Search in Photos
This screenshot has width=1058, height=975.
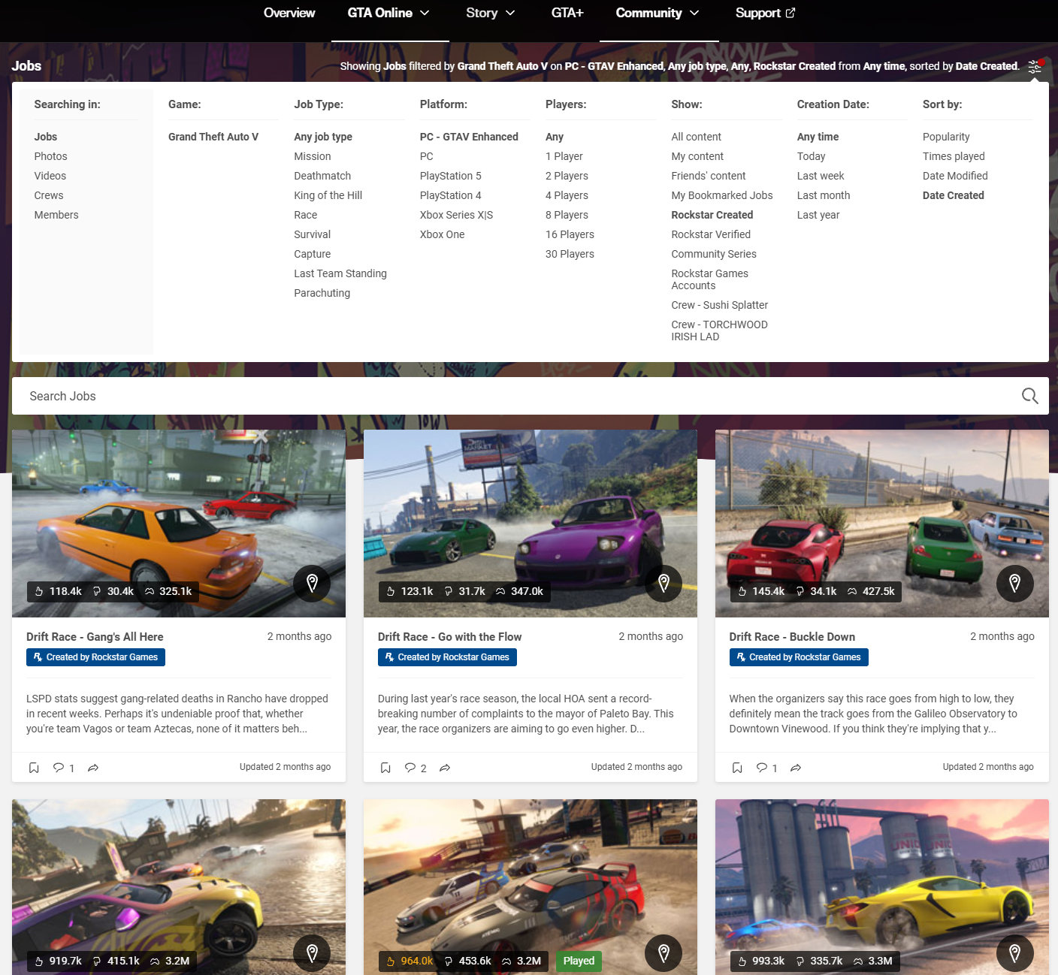point(50,156)
